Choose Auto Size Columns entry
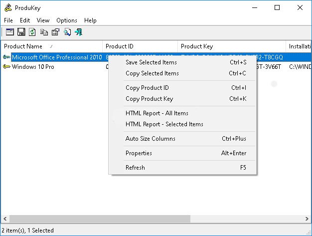 click(150, 139)
